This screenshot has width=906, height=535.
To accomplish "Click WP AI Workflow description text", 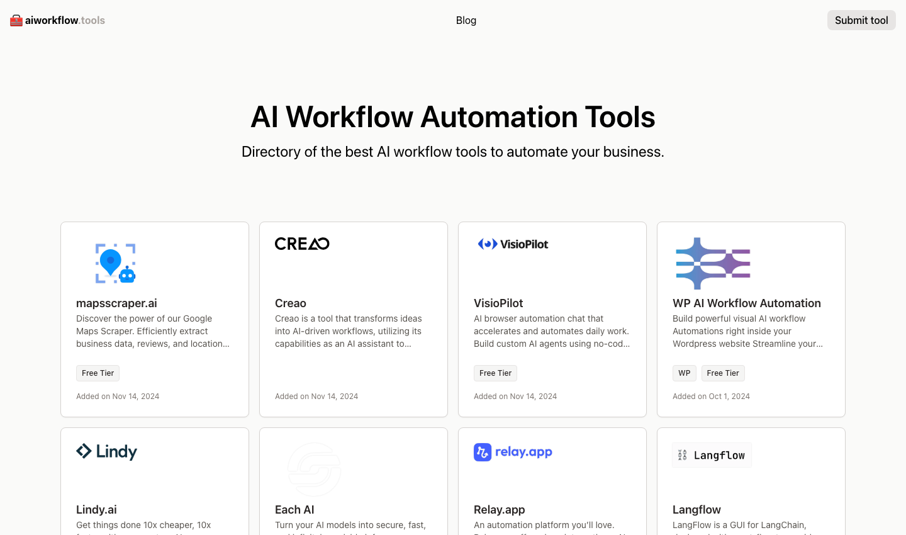I will (x=747, y=331).
